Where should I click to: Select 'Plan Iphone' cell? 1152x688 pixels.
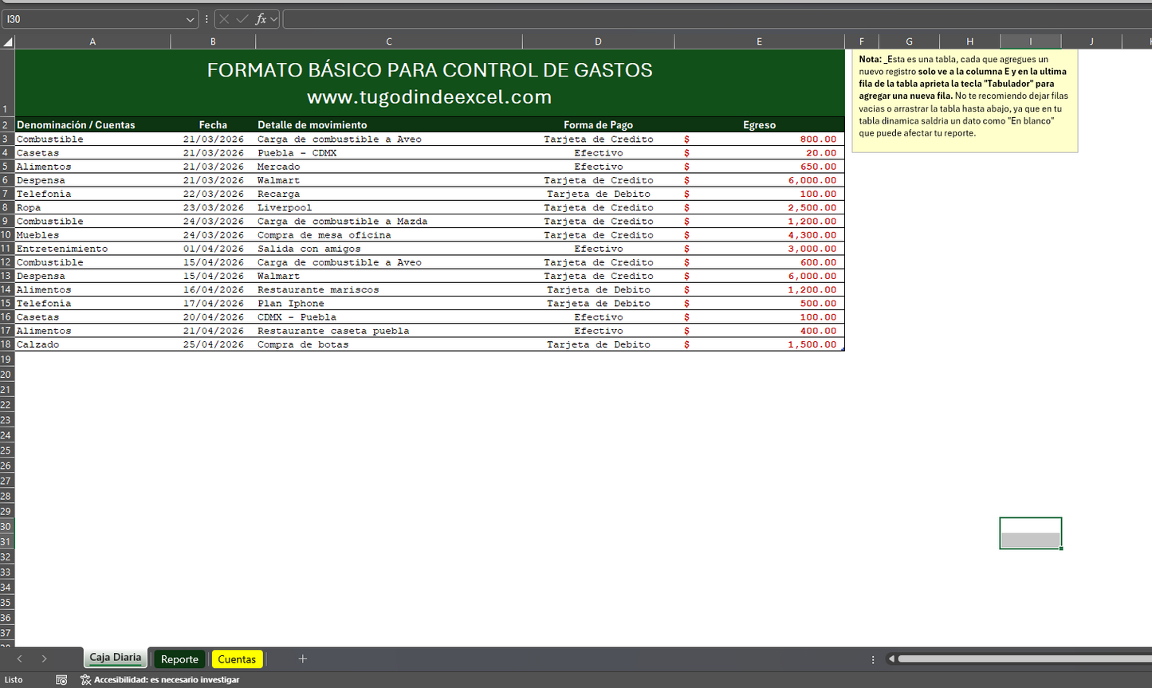pyautogui.click(x=389, y=304)
